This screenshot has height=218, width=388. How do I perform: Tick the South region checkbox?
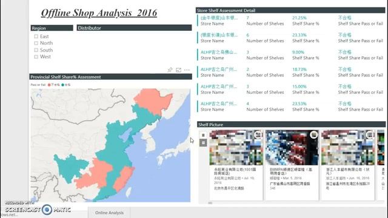[x=36, y=50]
